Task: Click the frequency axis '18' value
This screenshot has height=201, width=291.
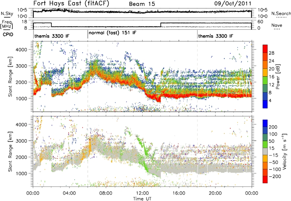Action: 24,22
